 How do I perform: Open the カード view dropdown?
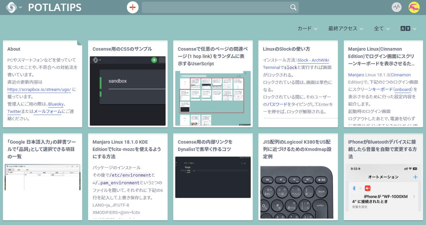[307, 29]
